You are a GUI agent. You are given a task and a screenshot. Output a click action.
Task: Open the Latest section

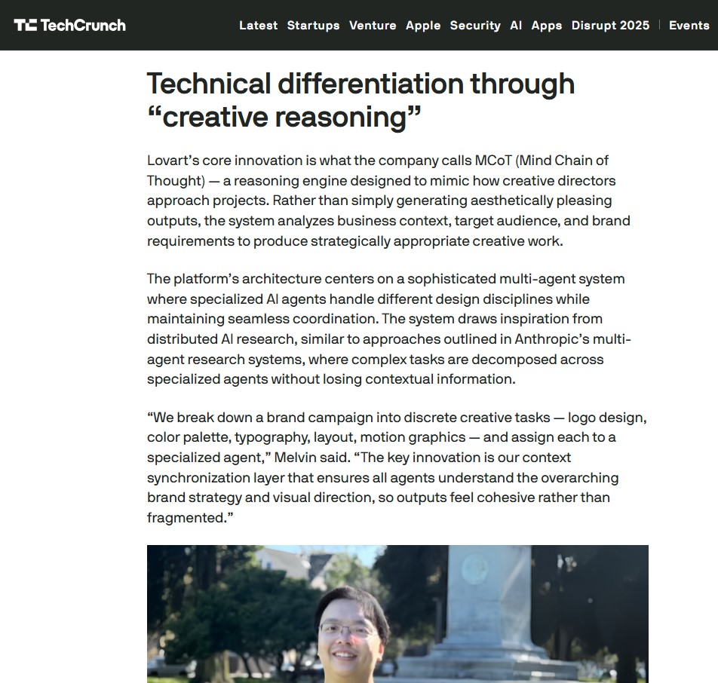point(258,25)
